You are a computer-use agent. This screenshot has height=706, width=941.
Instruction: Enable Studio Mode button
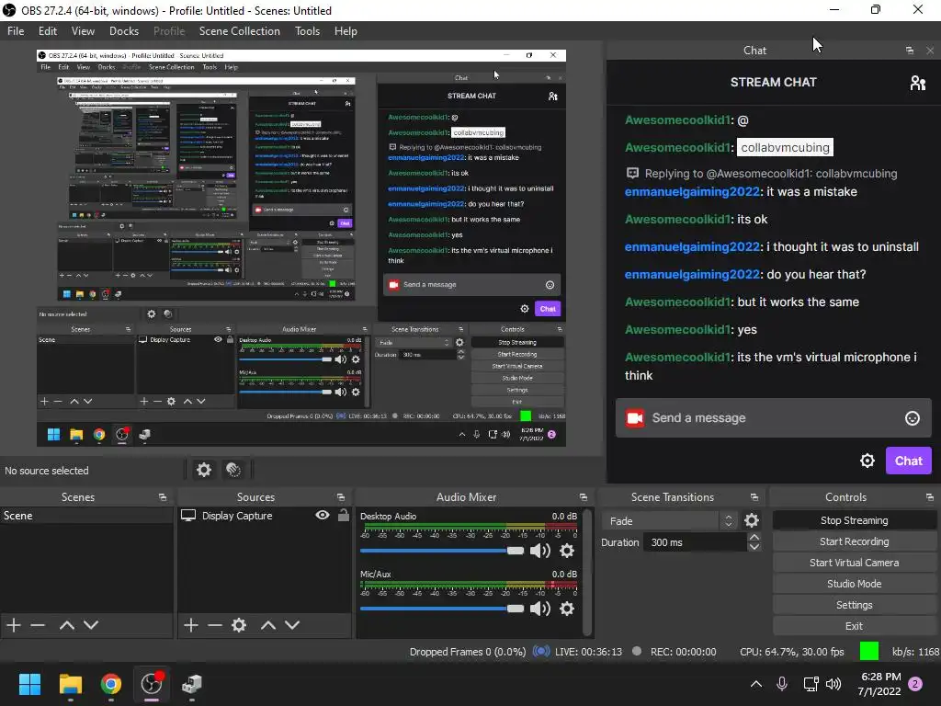[x=854, y=584]
